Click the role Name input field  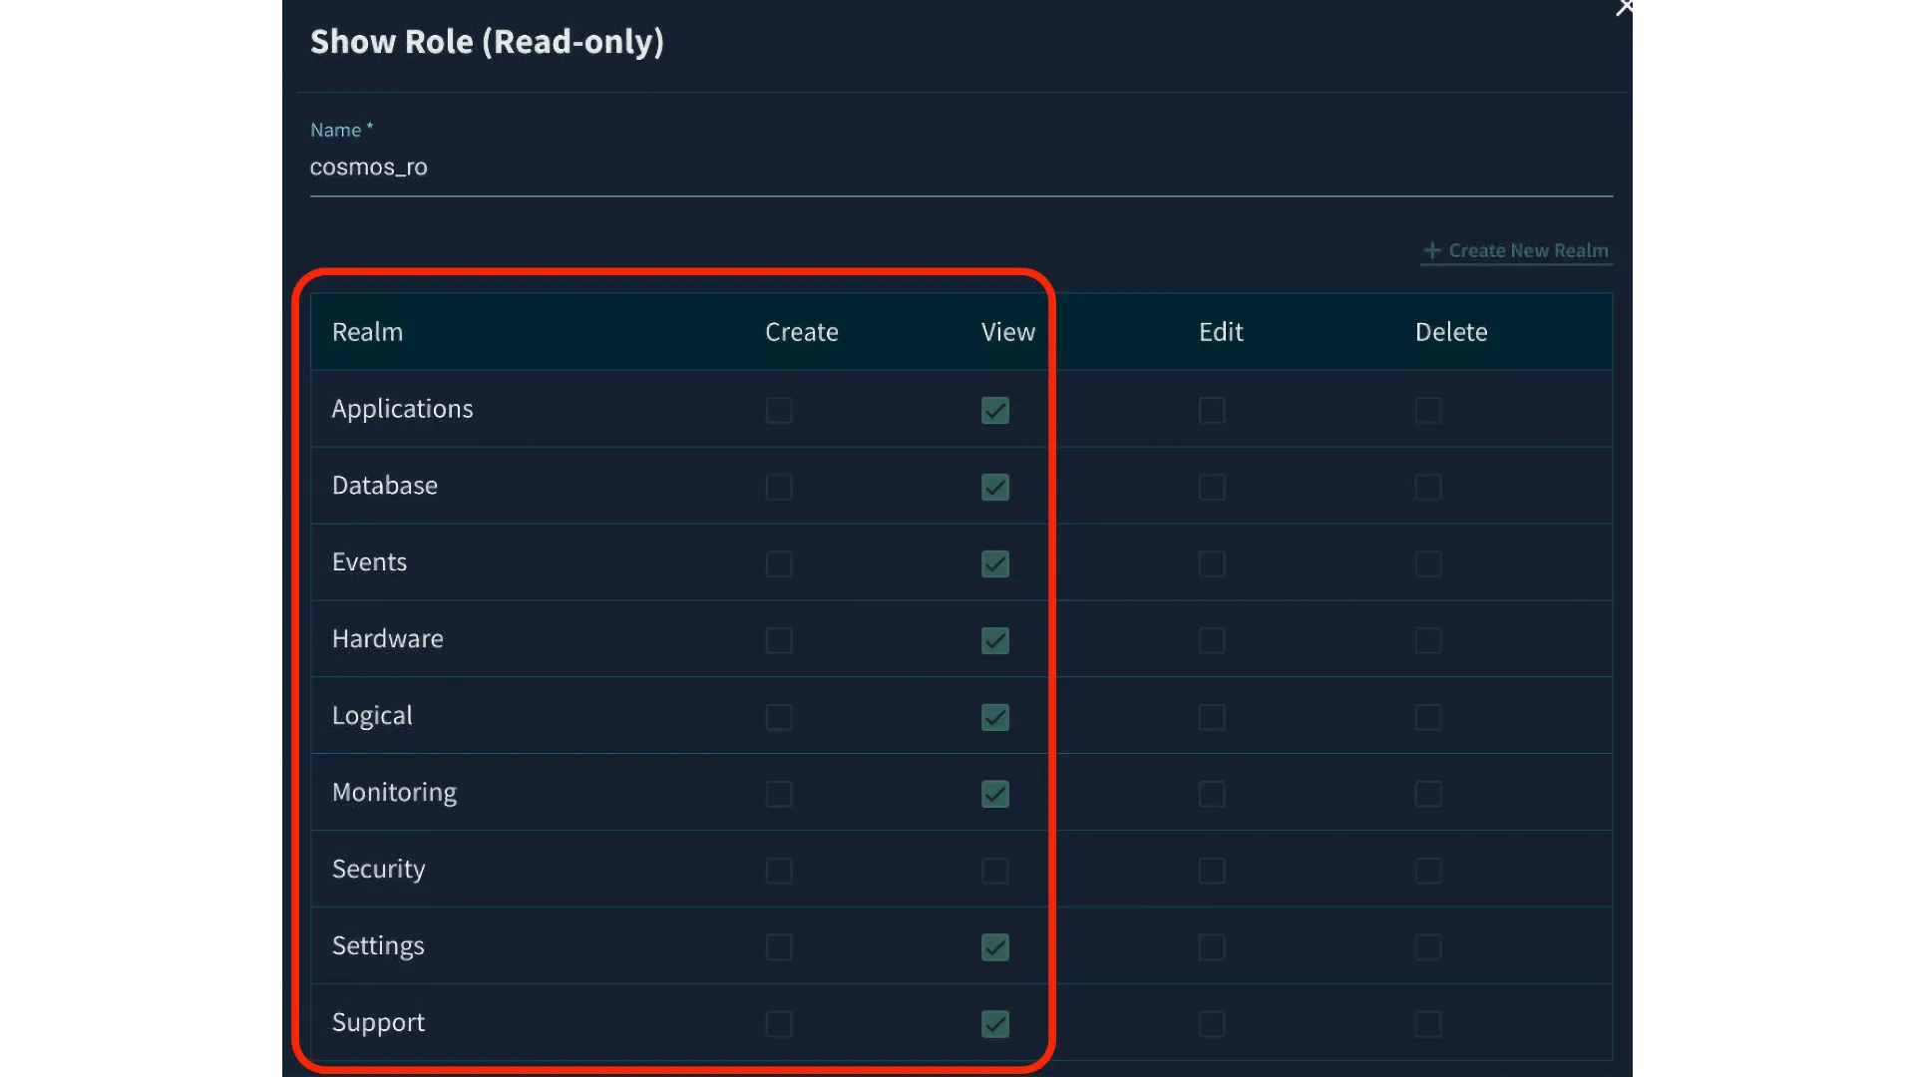coord(960,168)
